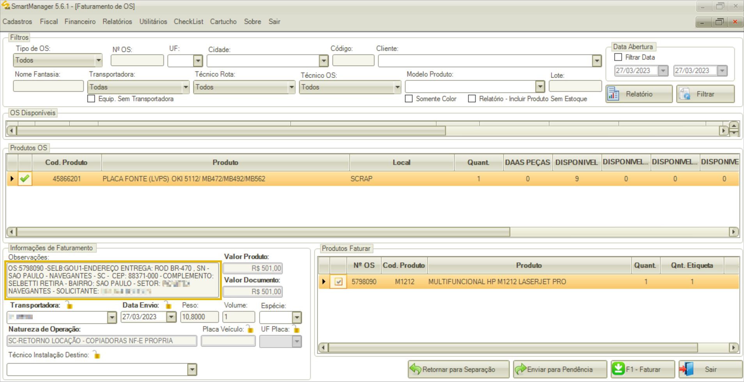
Task: Open the Data Envio date picker arrow
Action: [x=171, y=317]
